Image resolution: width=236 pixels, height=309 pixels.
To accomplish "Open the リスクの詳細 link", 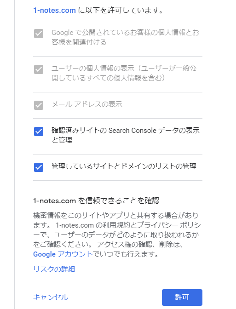I will (54, 269).
